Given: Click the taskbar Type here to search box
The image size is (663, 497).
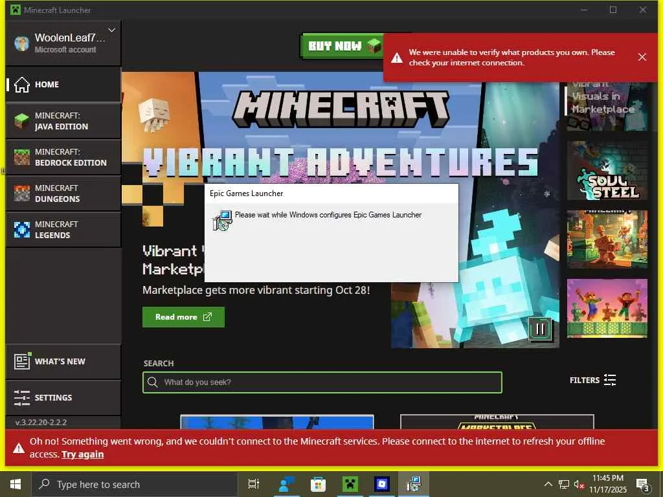Looking at the screenshot, I should (135, 484).
